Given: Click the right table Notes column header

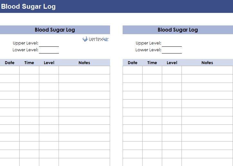Looking at the screenshot, I should (207, 63).
